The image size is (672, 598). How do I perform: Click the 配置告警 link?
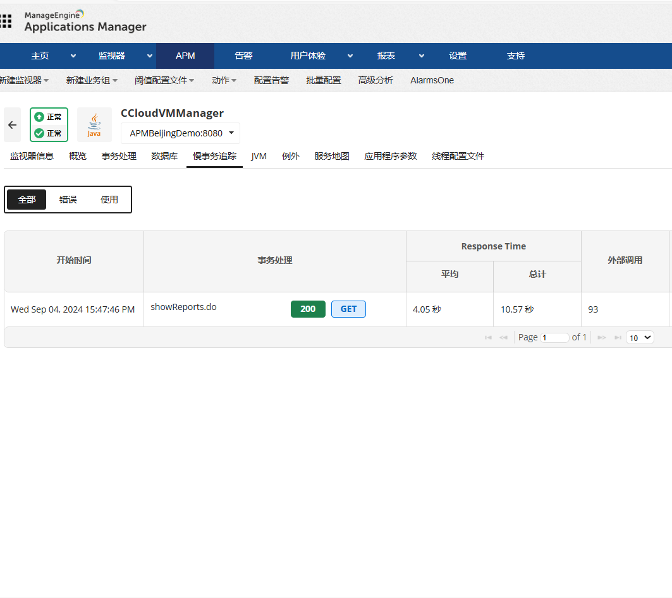[271, 80]
